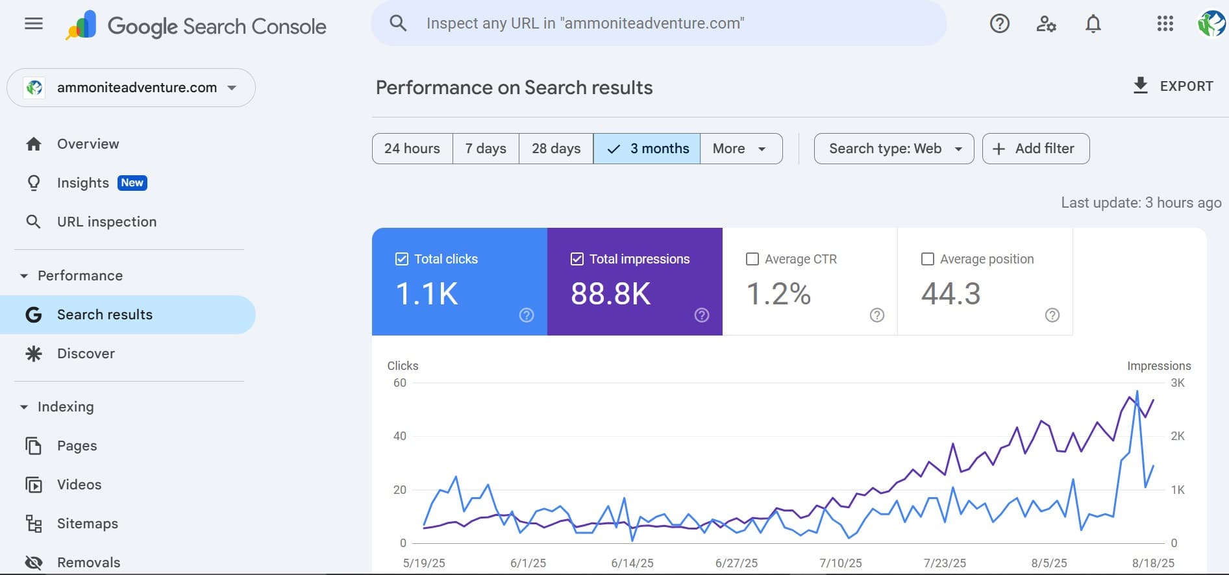Image resolution: width=1229 pixels, height=575 pixels.
Task: Enable the Average CTR checkbox
Action: (752, 259)
